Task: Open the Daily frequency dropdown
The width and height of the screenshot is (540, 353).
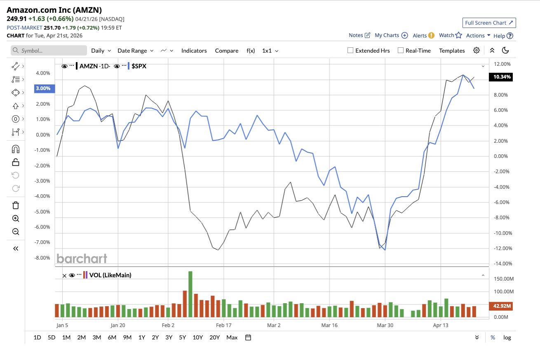Action: tap(101, 51)
